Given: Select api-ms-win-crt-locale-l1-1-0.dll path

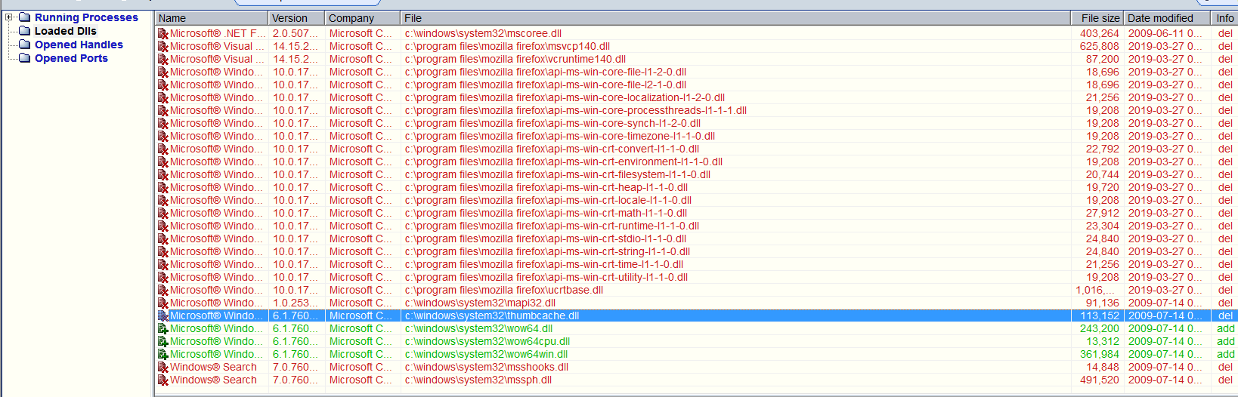Looking at the screenshot, I should (548, 200).
